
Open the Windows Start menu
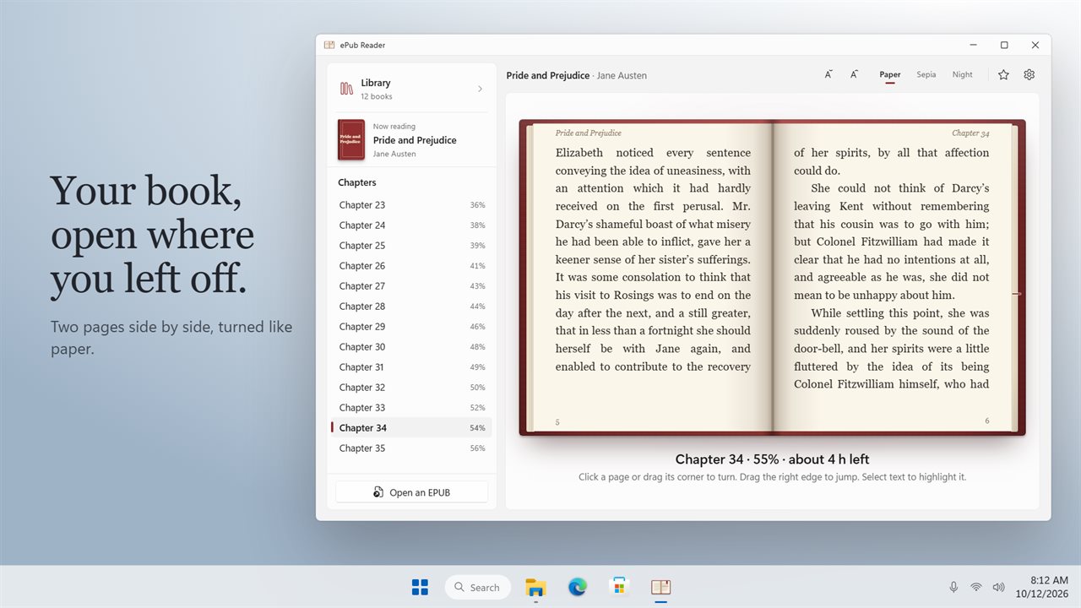pyautogui.click(x=420, y=587)
